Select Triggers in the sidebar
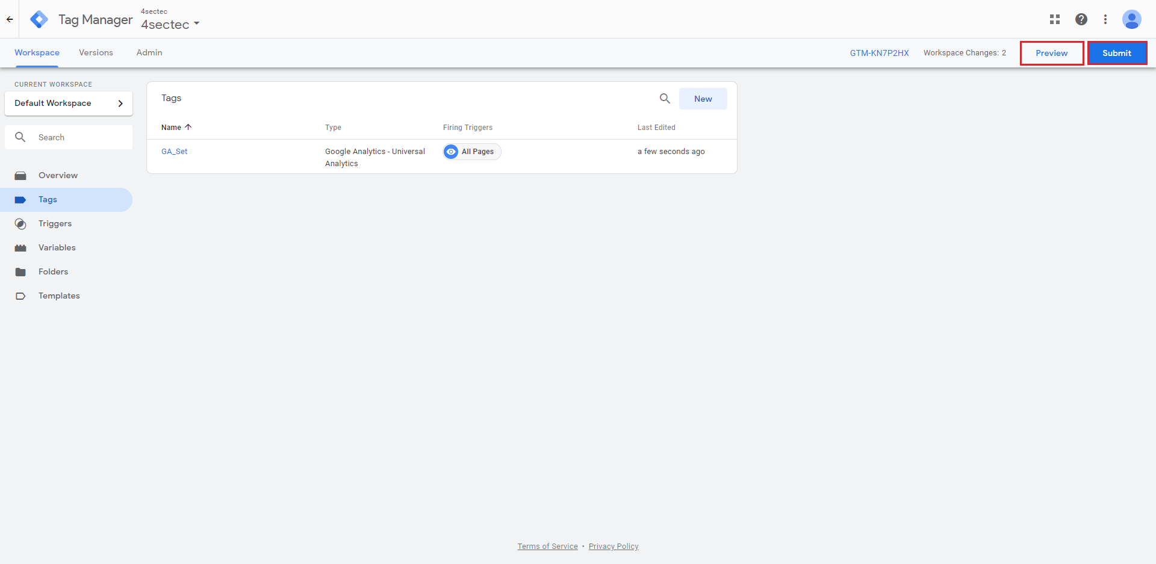 pos(66,224)
